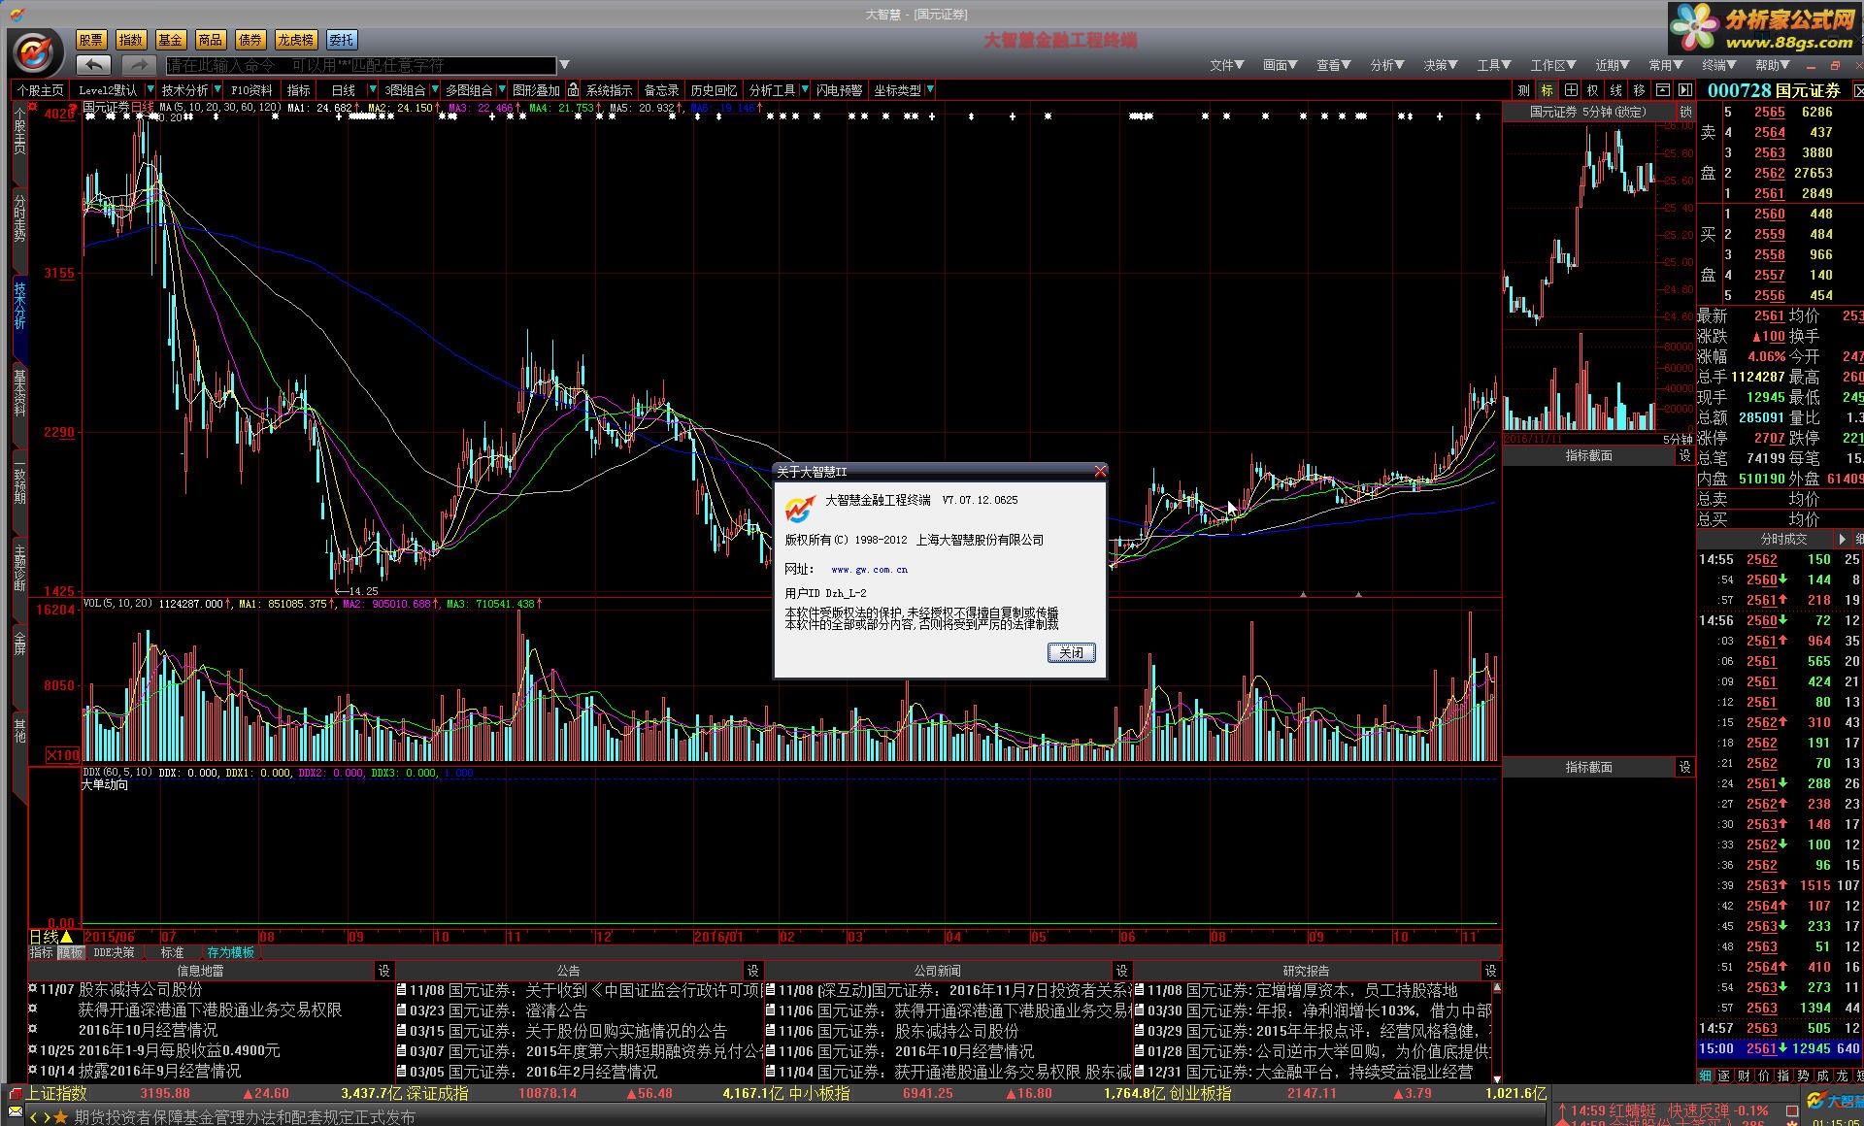
Task: Click the 标 marker tool icon
Action: click(x=1548, y=90)
